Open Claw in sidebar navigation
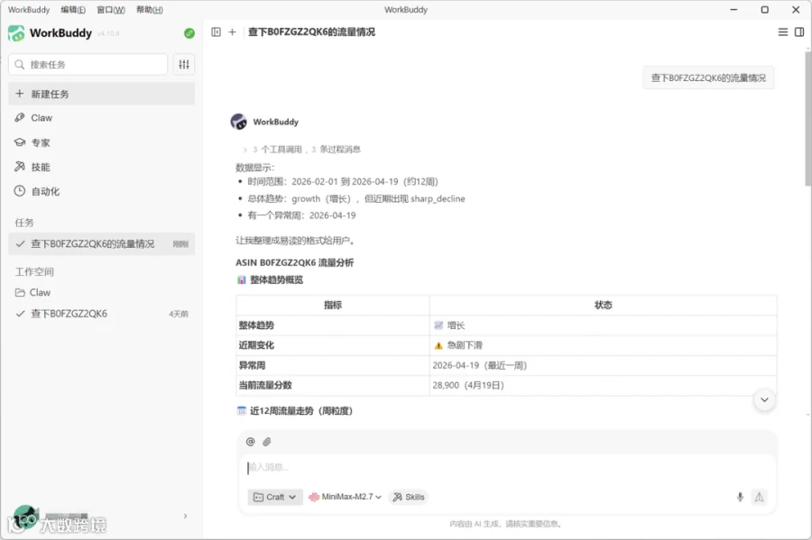This screenshot has width=812, height=540. tap(101, 118)
